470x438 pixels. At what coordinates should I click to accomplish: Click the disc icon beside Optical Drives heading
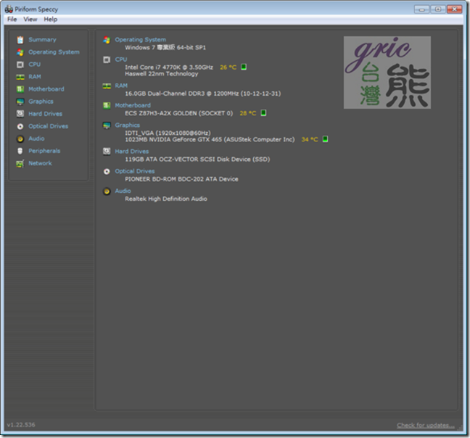click(x=107, y=171)
